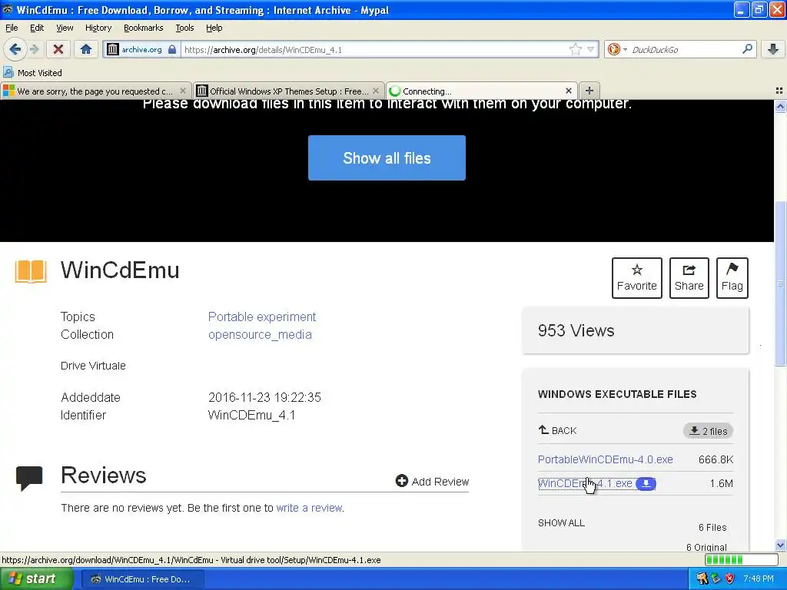
Task: Click the vertical scrollbar thumb
Action: pyautogui.click(x=780, y=283)
